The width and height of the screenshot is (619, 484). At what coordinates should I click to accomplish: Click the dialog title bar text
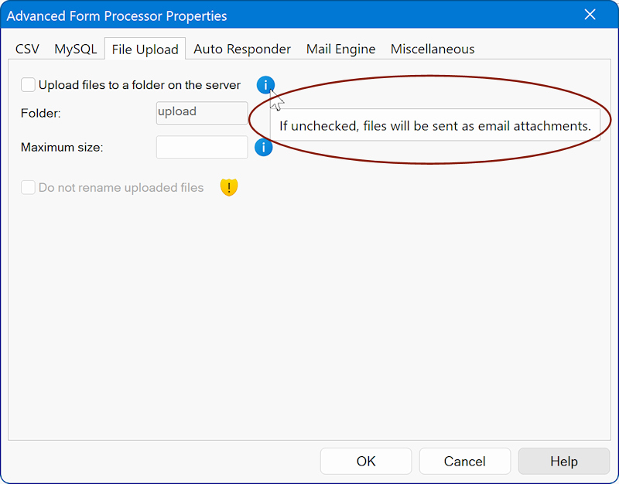click(x=117, y=16)
